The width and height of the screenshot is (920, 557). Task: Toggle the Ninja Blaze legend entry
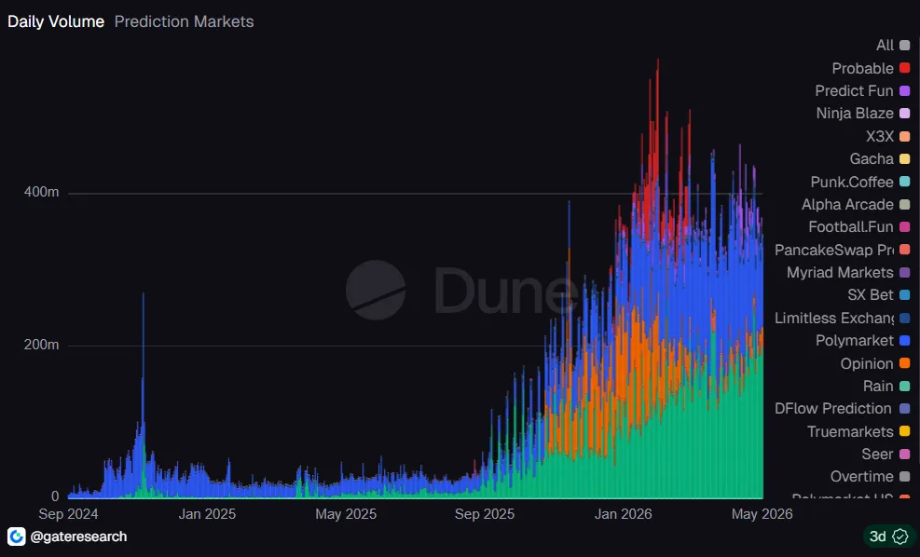[863, 113]
